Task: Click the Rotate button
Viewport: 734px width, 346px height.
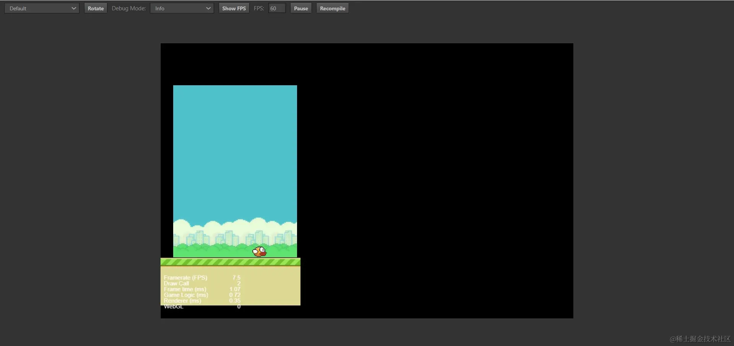Action: click(96, 8)
